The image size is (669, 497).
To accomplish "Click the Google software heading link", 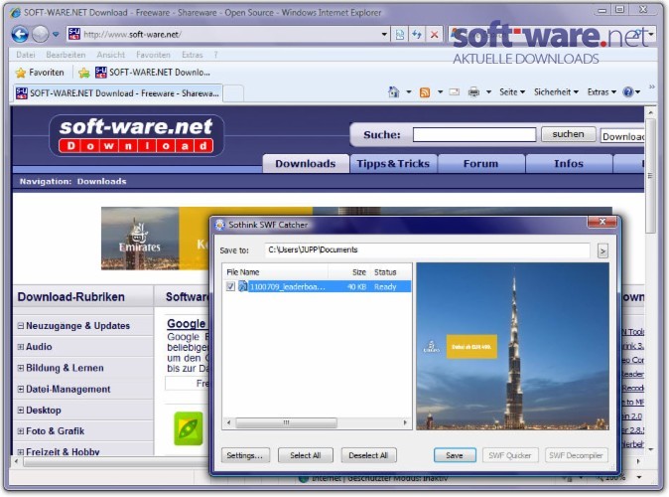I will pyautogui.click(x=186, y=323).
